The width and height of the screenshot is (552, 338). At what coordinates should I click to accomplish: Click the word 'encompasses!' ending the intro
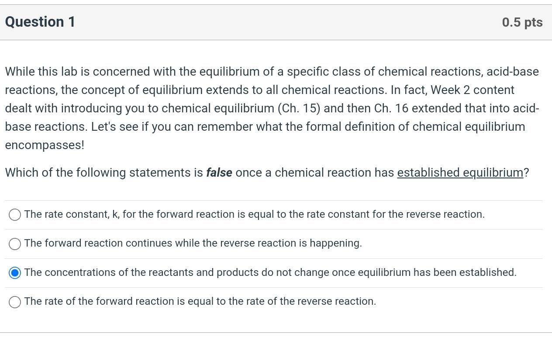click(x=45, y=145)
